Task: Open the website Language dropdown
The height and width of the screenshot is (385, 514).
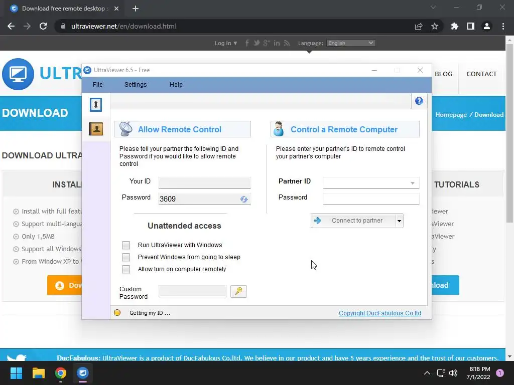Action: pos(351,43)
